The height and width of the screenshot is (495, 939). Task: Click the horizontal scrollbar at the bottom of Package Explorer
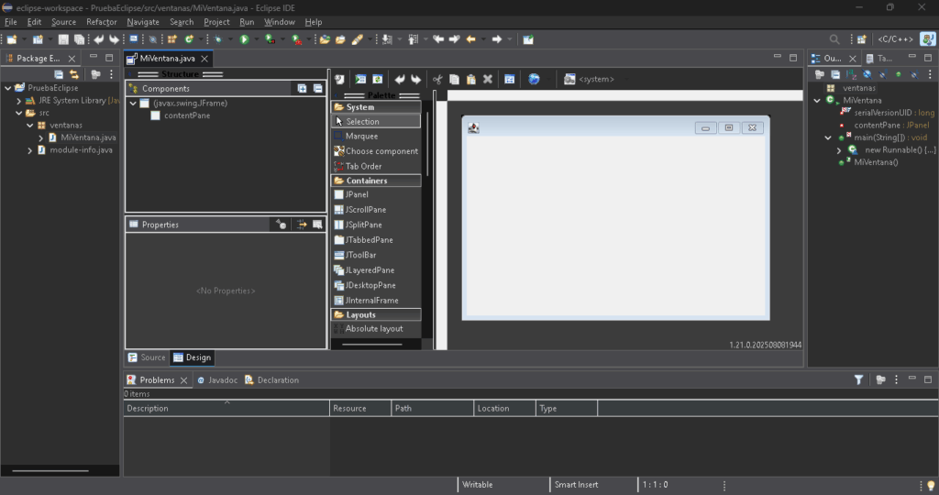click(x=50, y=471)
